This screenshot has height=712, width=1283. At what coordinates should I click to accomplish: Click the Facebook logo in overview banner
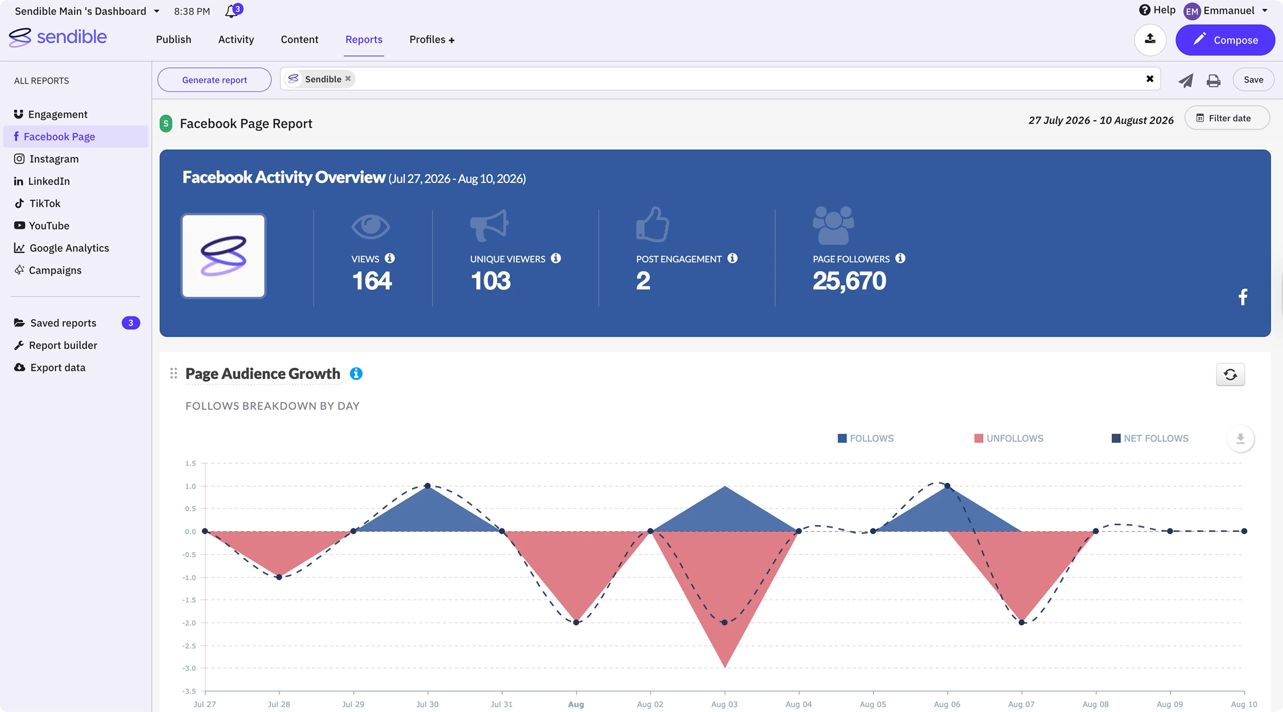[x=1243, y=297]
